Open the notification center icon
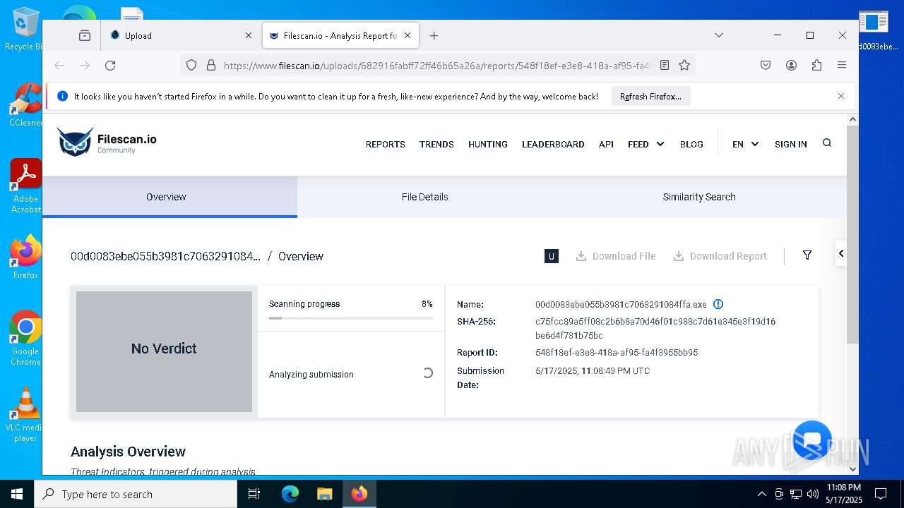The width and height of the screenshot is (904, 508). 881,494
